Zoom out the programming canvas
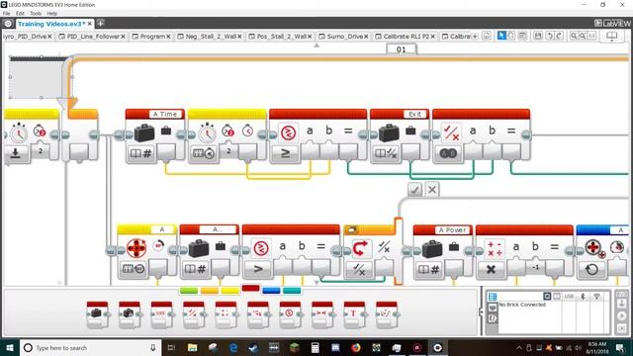The height and width of the screenshot is (356, 633). [574, 36]
